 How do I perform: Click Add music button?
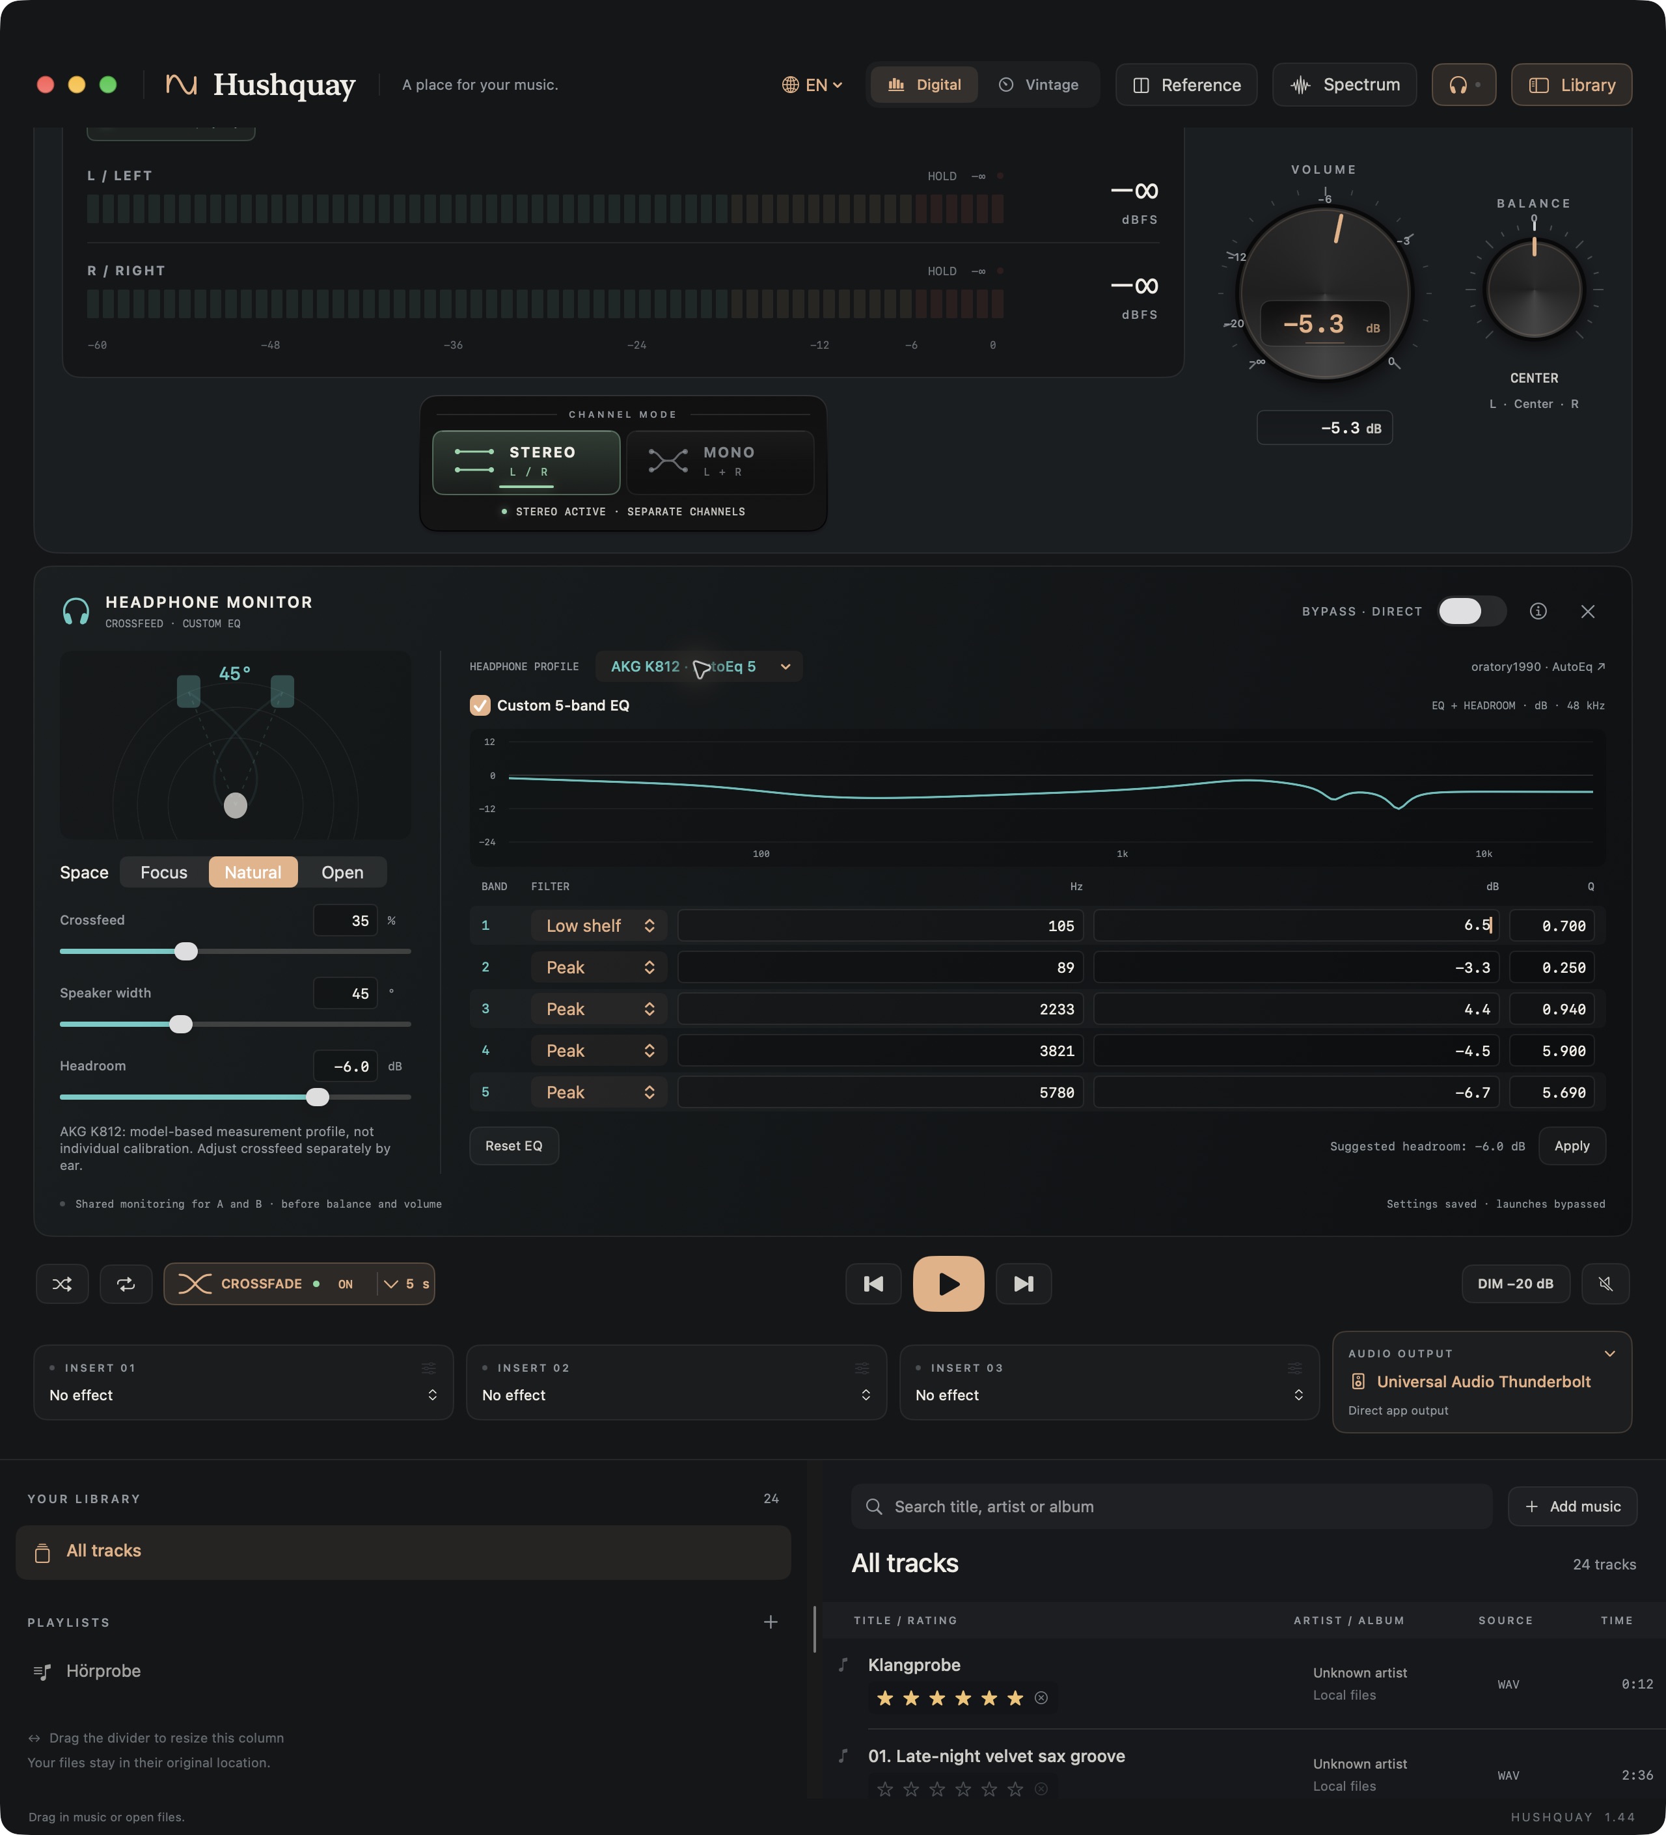click(1572, 1506)
